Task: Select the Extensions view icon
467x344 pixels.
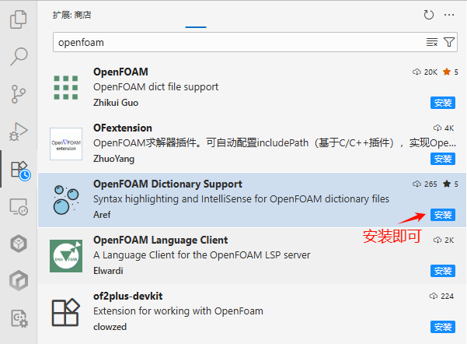Action: click(19, 170)
